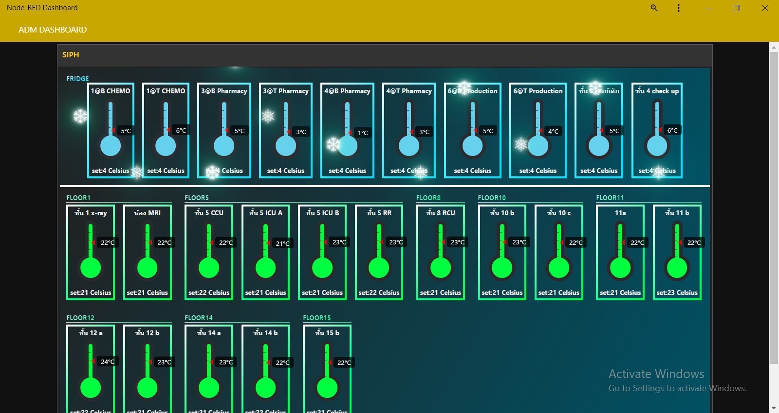Image resolution: width=779 pixels, height=413 pixels.
Task: Click the ชั้น 10 b card title
Action: coord(502,213)
